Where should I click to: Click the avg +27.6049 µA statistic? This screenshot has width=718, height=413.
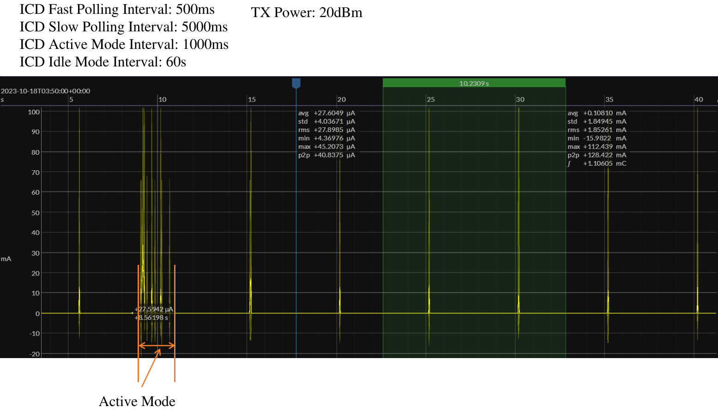coord(327,113)
